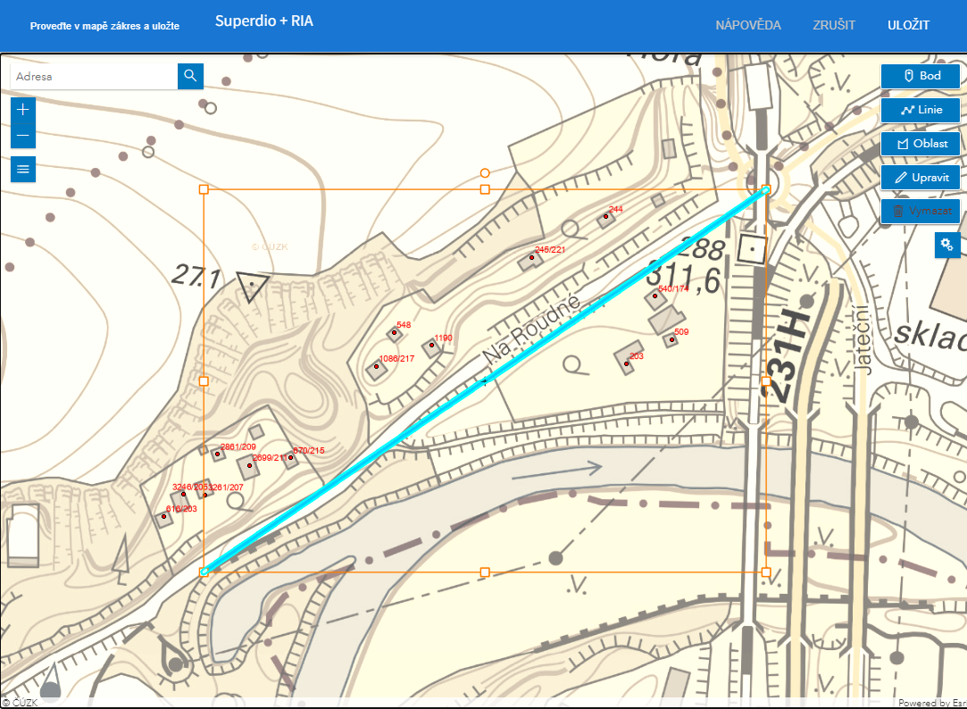Click the line's upper-right end vertex
This screenshot has width=967, height=709.
point(765,189)
